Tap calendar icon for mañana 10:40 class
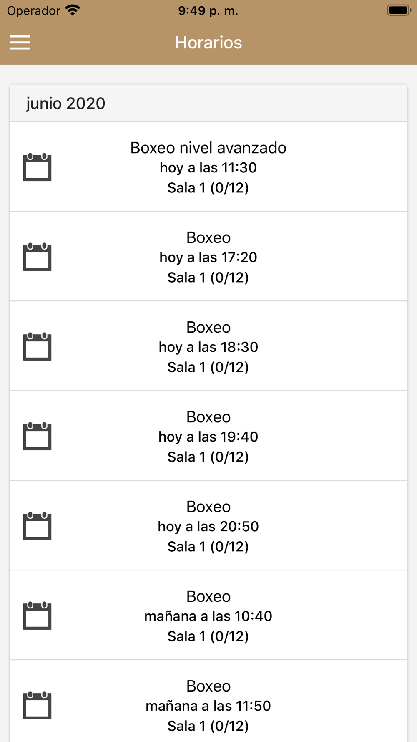 [x=37, y=616]
